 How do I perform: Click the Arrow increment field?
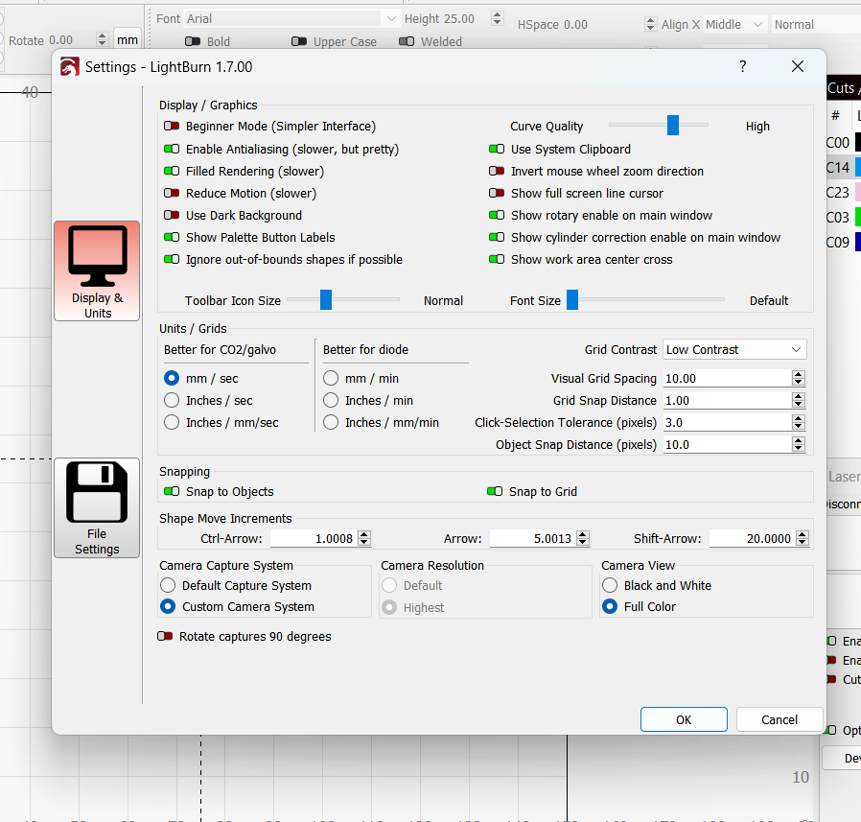pyautogui.click(x=533, y=538)
